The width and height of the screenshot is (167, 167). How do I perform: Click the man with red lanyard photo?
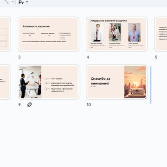134,32
